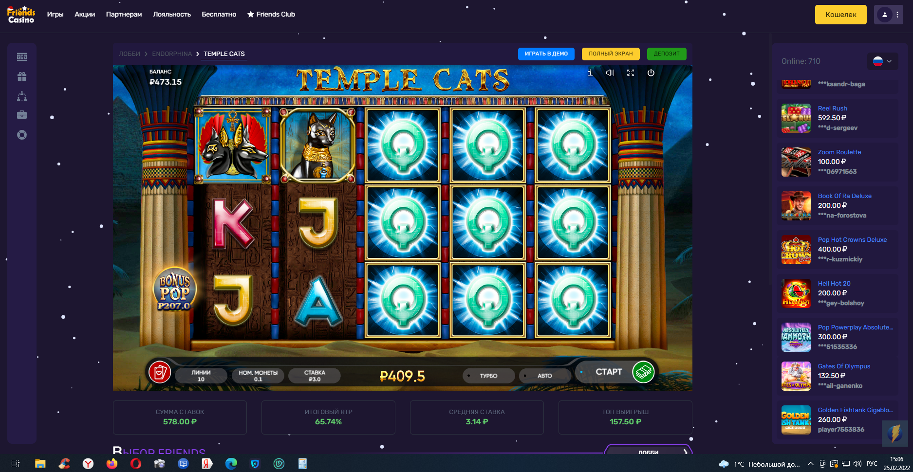913x472 pixels.
Task: Toggle the АВТО spin switch
Action: [x=545, y=376]
